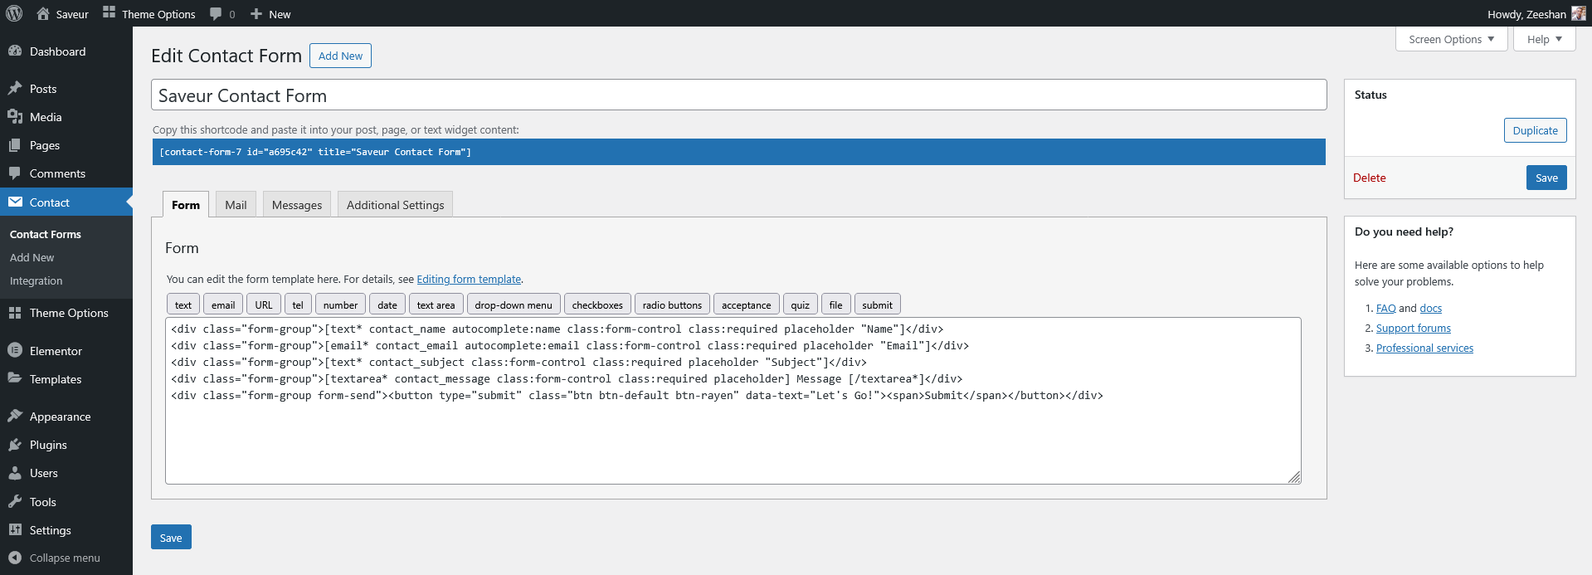Expand the Screen Options dropdown
Viewport: 1592px width, 575px height.
(1451, 39)
